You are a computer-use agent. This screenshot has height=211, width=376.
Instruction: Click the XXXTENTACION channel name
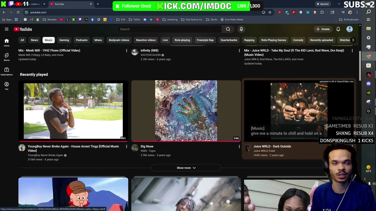[151, 55]
